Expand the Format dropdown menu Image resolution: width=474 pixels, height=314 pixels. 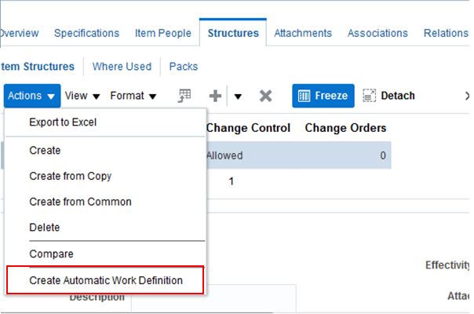click(x=133, y=96)
